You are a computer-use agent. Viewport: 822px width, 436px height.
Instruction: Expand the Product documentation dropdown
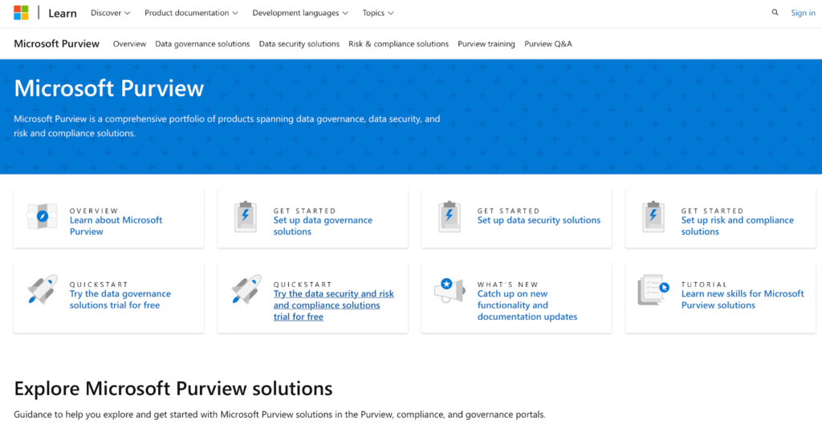tap(191, 13)
